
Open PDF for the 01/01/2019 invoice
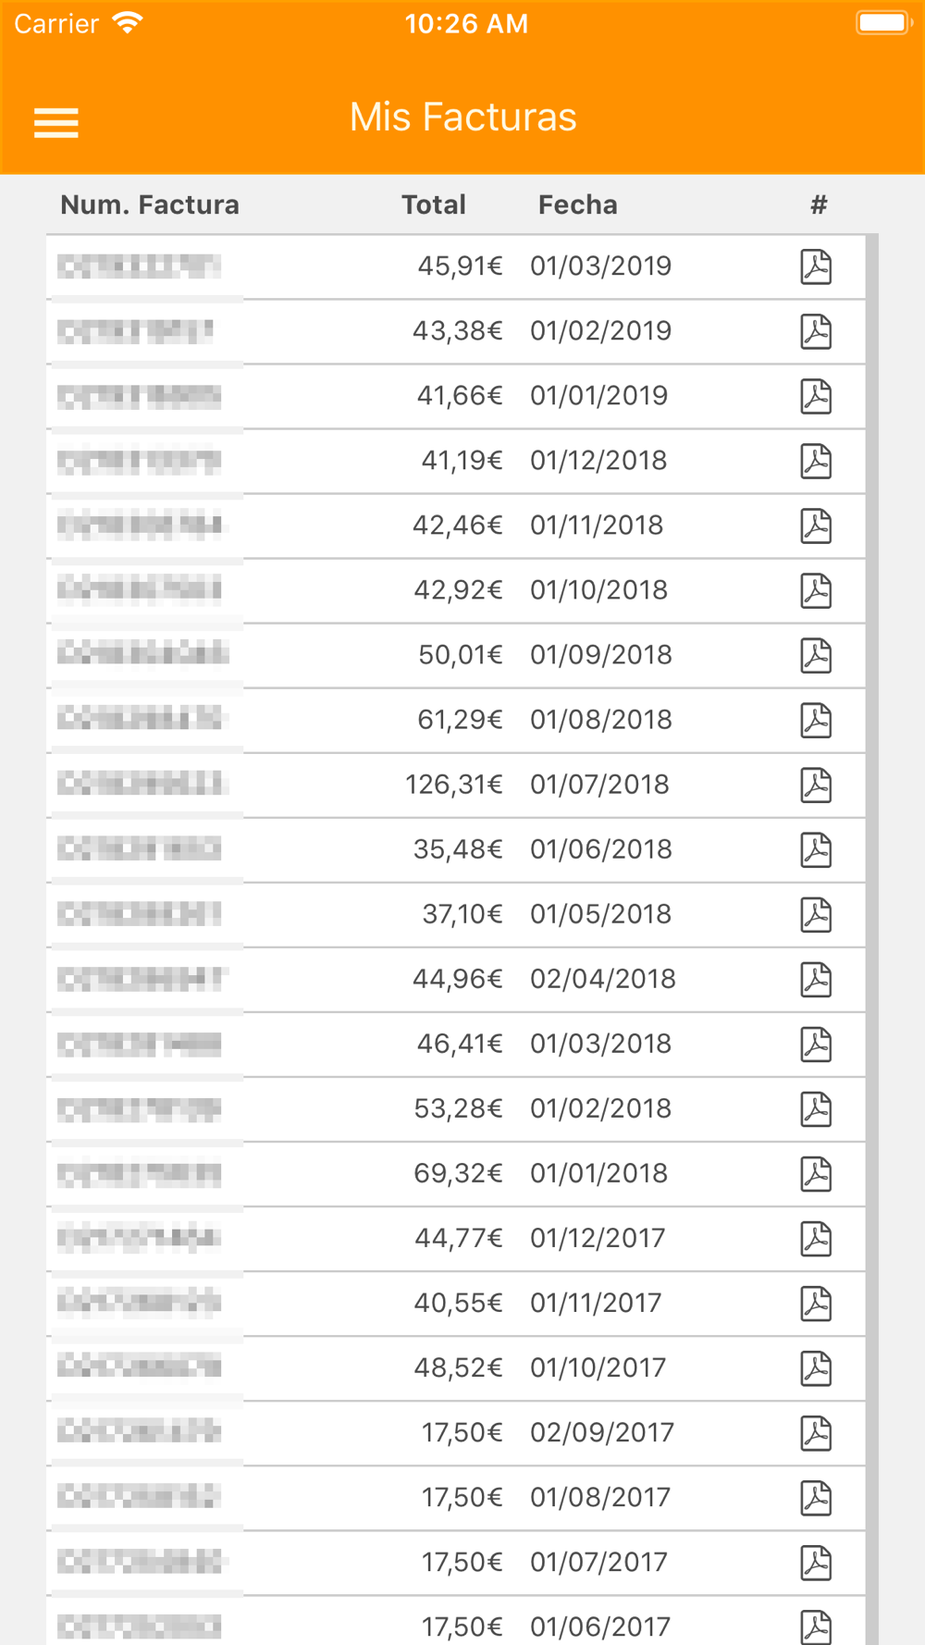816,396
